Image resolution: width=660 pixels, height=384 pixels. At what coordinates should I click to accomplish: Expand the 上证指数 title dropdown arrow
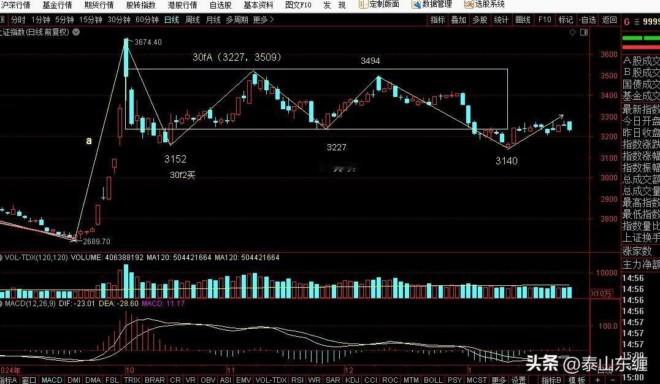(x=76, y=32)
